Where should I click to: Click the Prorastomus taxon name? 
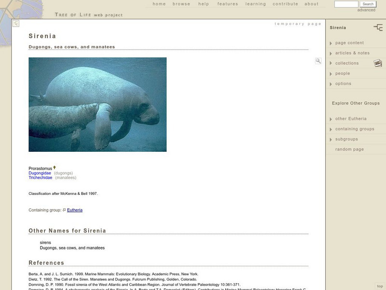(x=41, y=169)
